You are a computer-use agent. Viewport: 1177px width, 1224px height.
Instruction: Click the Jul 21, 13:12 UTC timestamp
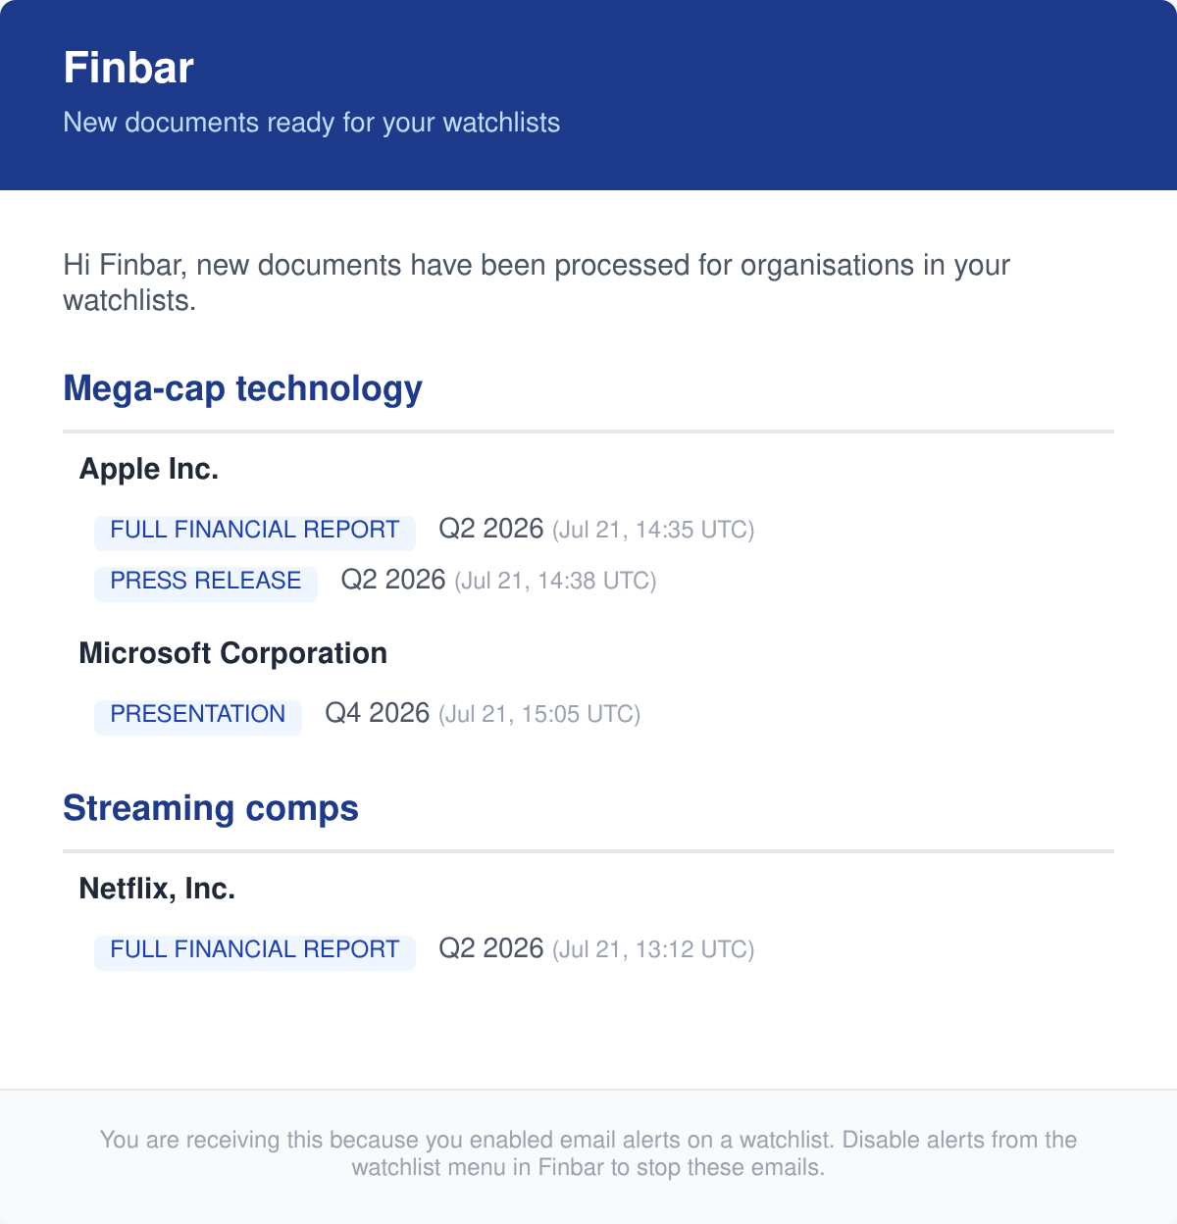point(653,950)
